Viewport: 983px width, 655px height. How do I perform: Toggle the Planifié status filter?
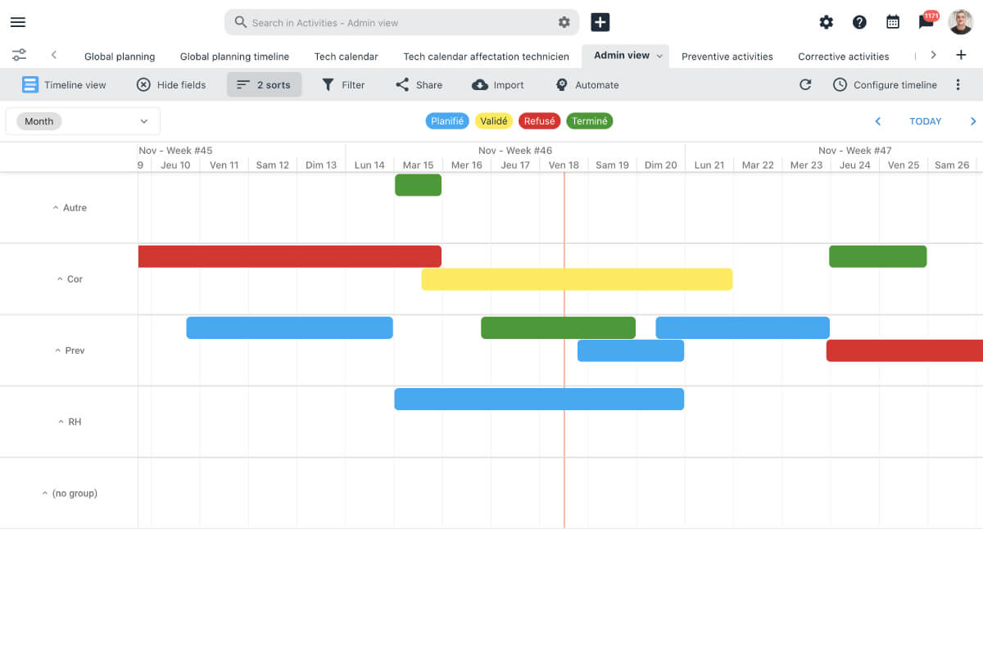(x=447, y=120)
